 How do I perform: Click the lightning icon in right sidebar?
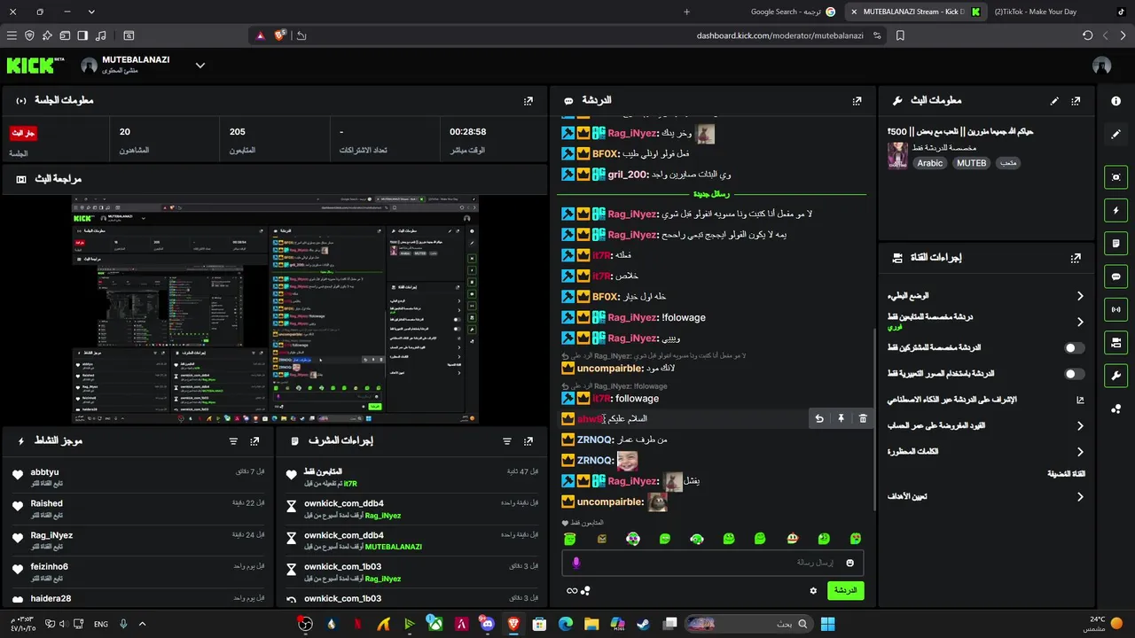click(x=1116, y=211)
